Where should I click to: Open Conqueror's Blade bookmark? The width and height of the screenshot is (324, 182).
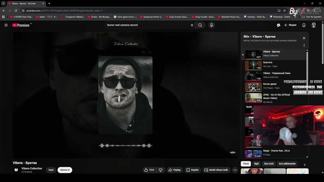(73, 17)
